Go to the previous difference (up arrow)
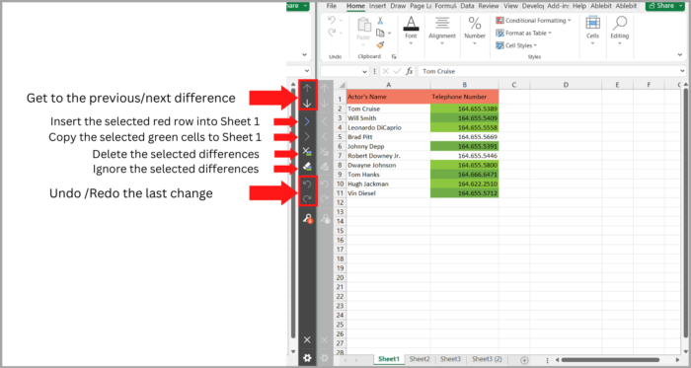 (x=307, y=88)
